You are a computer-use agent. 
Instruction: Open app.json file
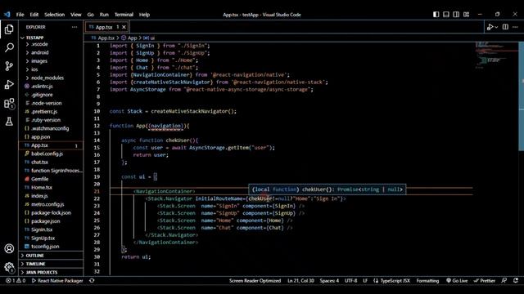pos(40,136)
